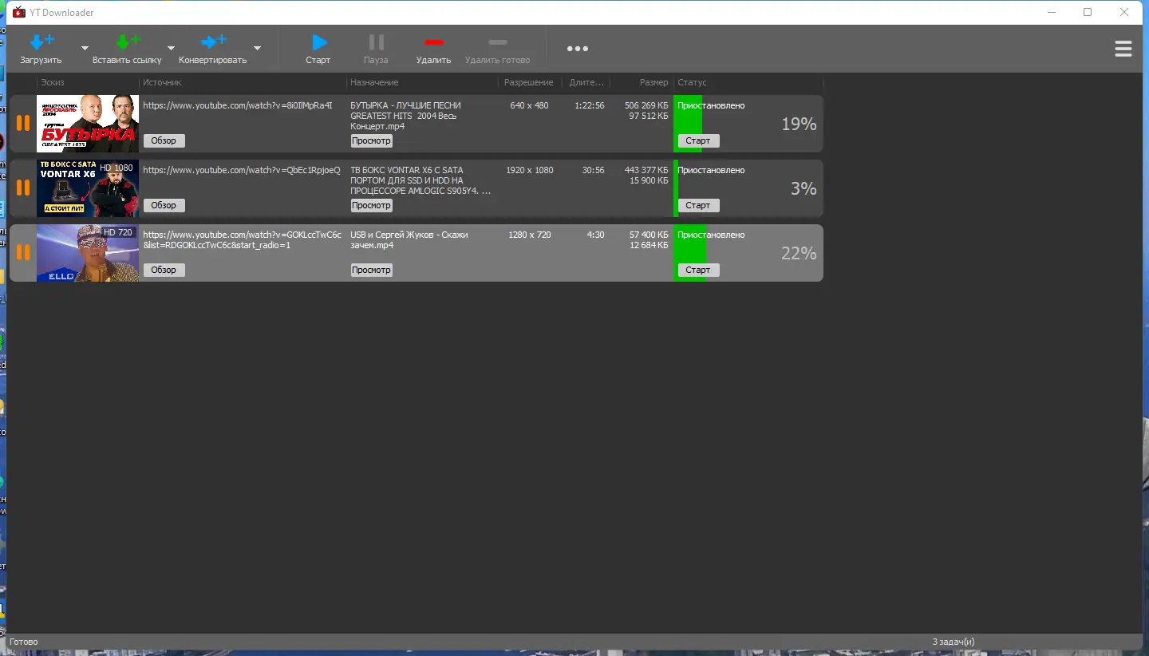Click the 640 x 480 resolution cell
The height and width of the screenshot is (656, 1149).
pos(530,105)
